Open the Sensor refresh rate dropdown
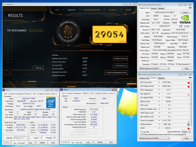The width and height of the screenshot is (196, 147). coord(186,132)
